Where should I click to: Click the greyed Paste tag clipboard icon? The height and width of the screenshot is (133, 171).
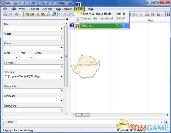pos(66,14)
